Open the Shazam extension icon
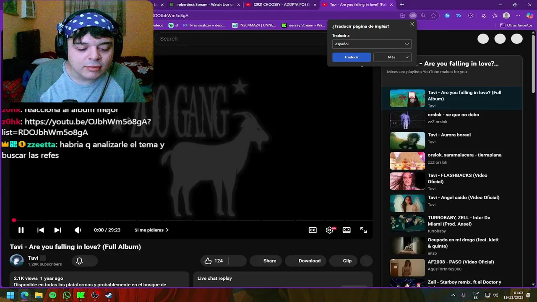This screenshot has width=537, height=302. pos(447,16)
